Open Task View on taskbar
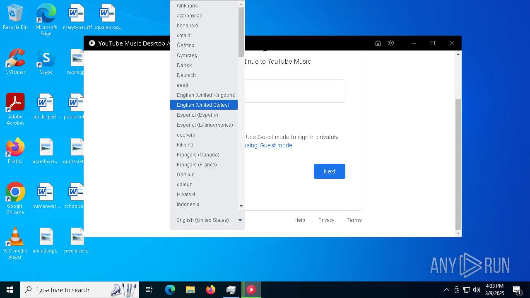 149,290
